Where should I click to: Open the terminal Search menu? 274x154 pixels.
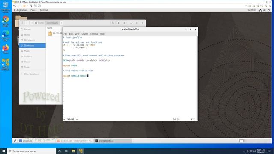point(85,34)
